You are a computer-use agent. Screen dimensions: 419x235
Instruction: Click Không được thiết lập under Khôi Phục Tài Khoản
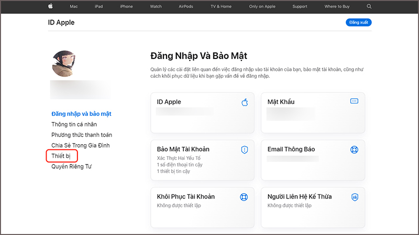point(179,205)
